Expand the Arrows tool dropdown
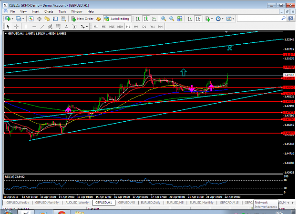Screen dimensions: 298x214 click(87, 27)
